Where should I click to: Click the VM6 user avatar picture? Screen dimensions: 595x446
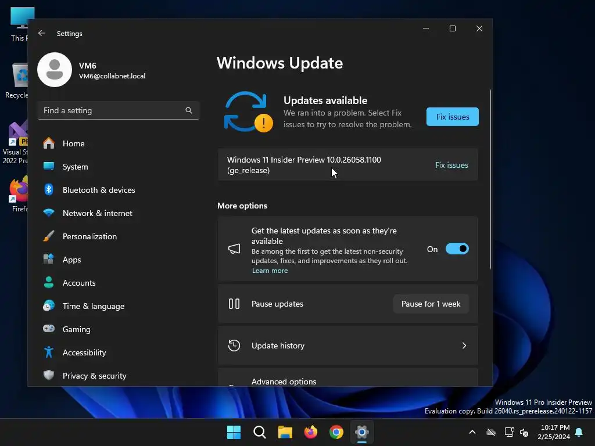(55, 70)
